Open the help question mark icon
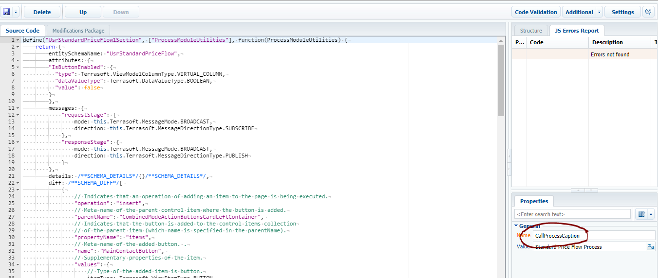This screenshot has width=658, height=278. tap(648, 12)
